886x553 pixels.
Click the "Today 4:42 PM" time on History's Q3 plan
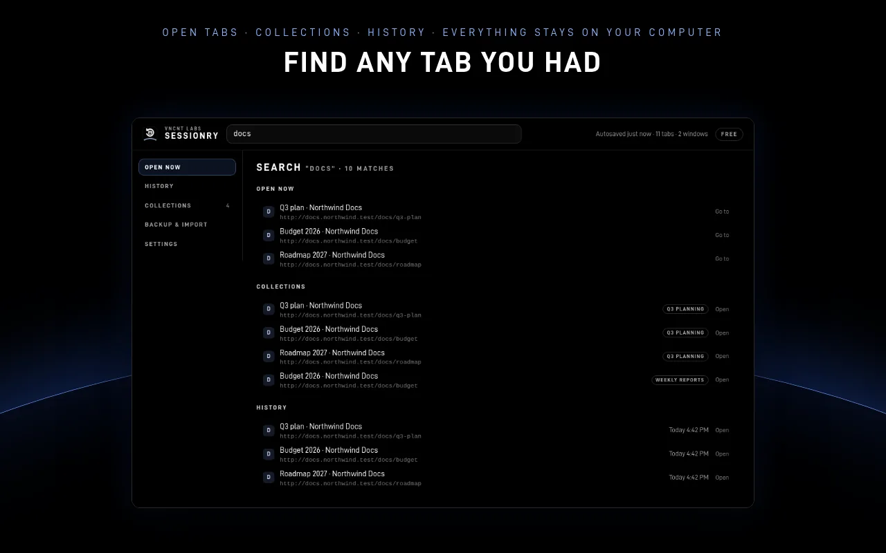point(688,430)
